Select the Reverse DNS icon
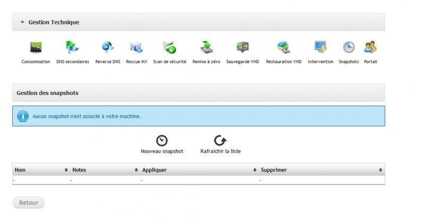 [x=108, y=48]
